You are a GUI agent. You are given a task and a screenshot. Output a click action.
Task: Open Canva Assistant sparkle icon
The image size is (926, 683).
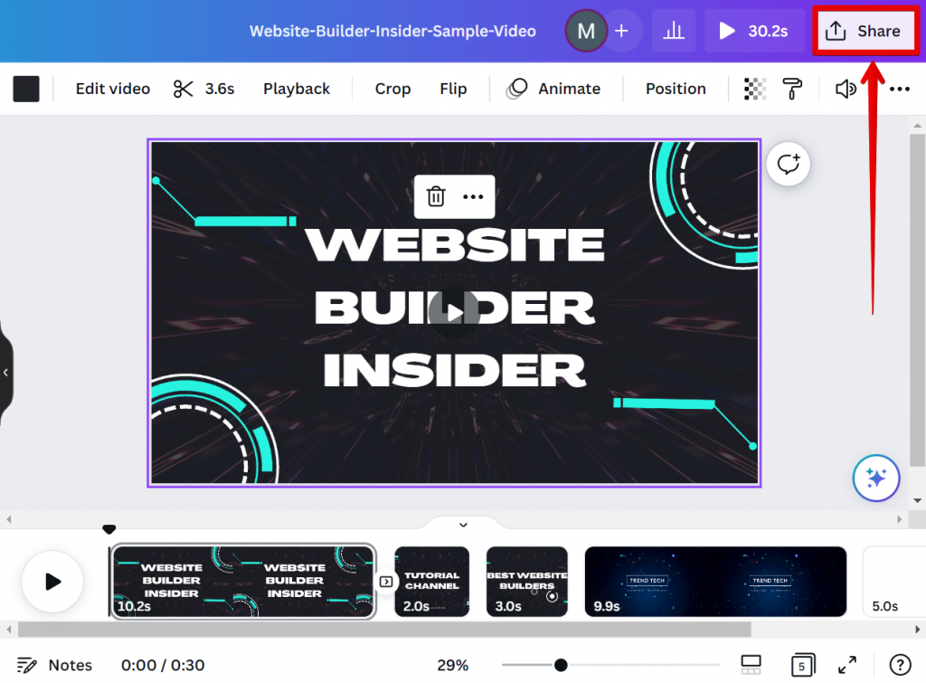(x=875, y=478)
